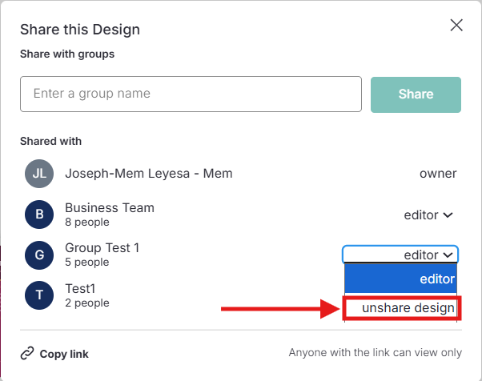This screenshot has width=482, height=381.
Task: Click the owner role label
Action: [x=438, y=174]
